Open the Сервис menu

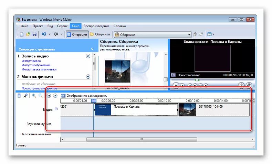pyautogui.click(x=62, y=26)
